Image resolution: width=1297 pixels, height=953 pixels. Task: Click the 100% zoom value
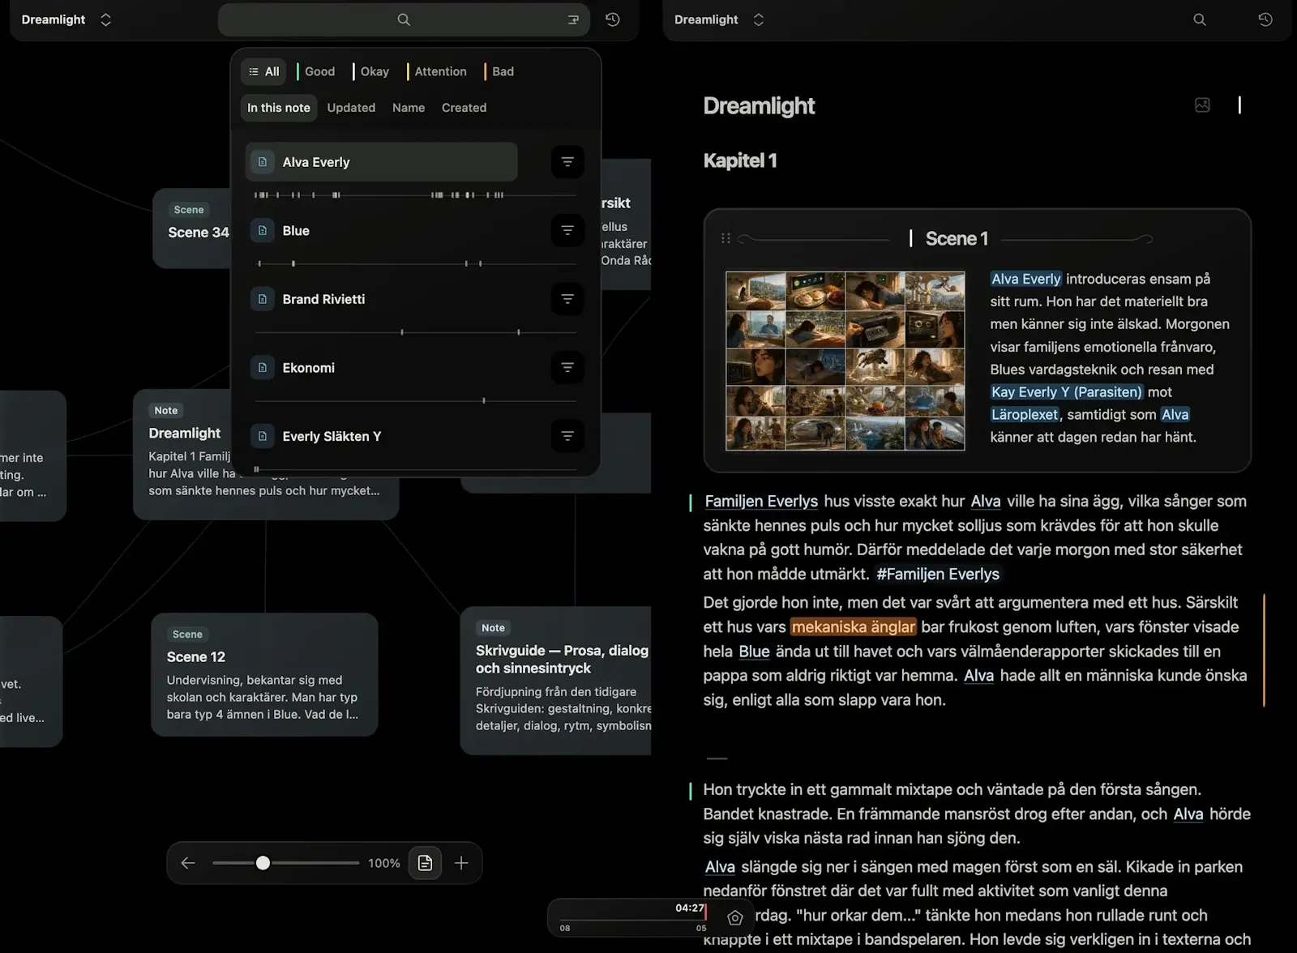click(x=384, y=863)
